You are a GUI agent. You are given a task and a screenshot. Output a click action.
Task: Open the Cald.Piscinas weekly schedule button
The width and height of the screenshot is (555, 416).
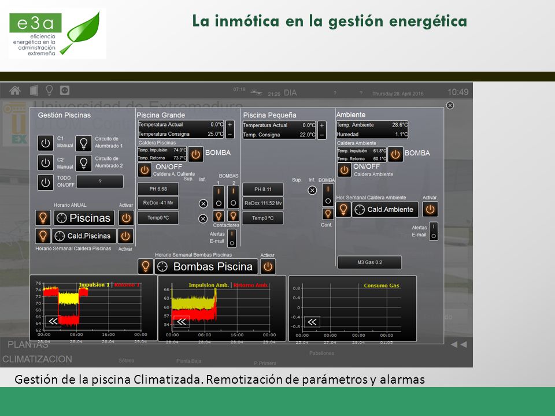coord(84,236)
